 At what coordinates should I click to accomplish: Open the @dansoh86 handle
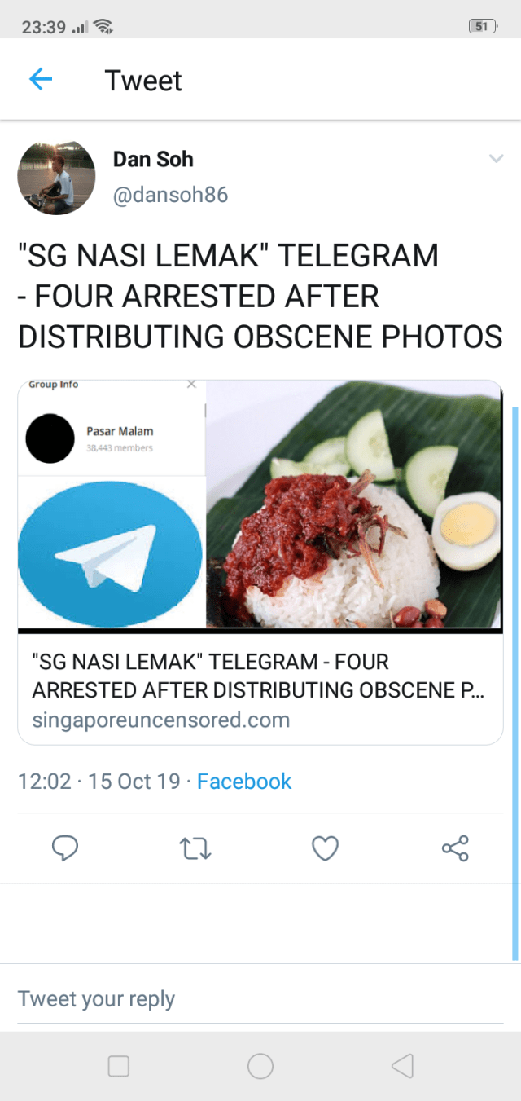pyautogui.click(x=170, y=196)
